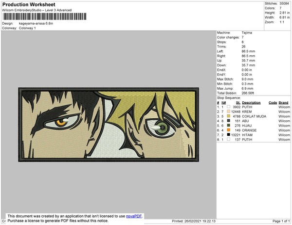Screen dimensions: 292x225
Task: Click the 'St.' column header
Action: click(x=238, y=103)
